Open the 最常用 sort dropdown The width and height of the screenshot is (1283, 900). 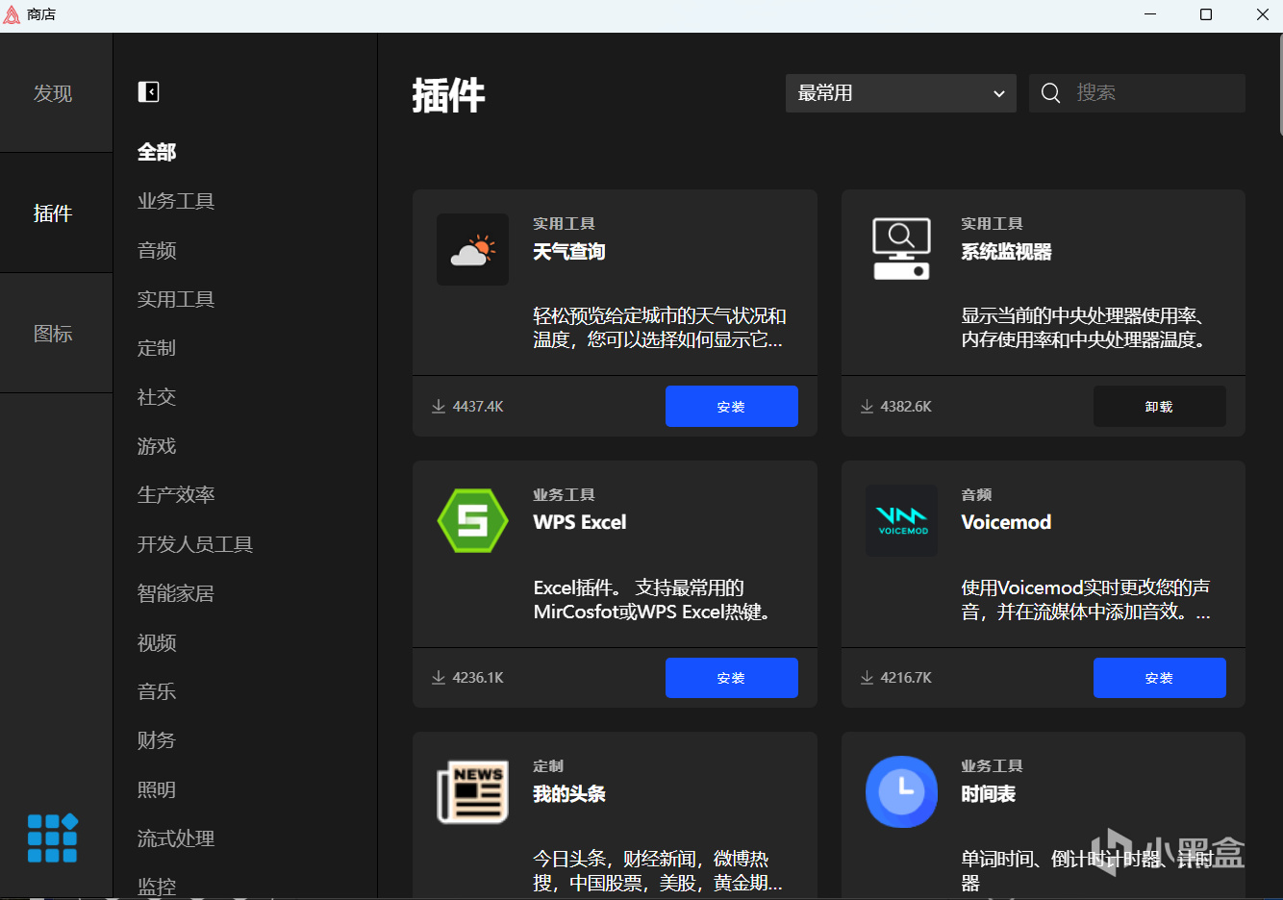[901, 93]
